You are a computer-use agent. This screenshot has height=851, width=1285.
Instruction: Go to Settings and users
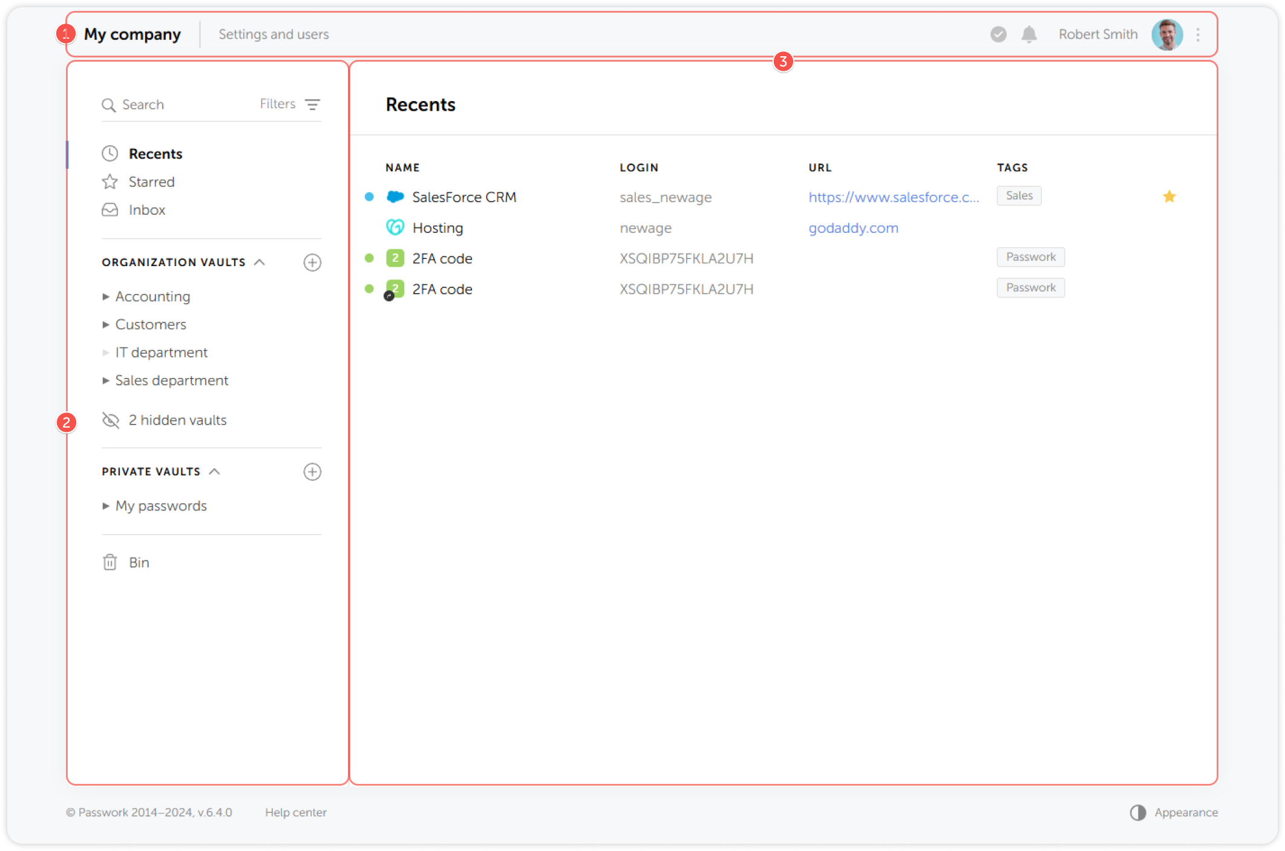click(x=273, y=34)
